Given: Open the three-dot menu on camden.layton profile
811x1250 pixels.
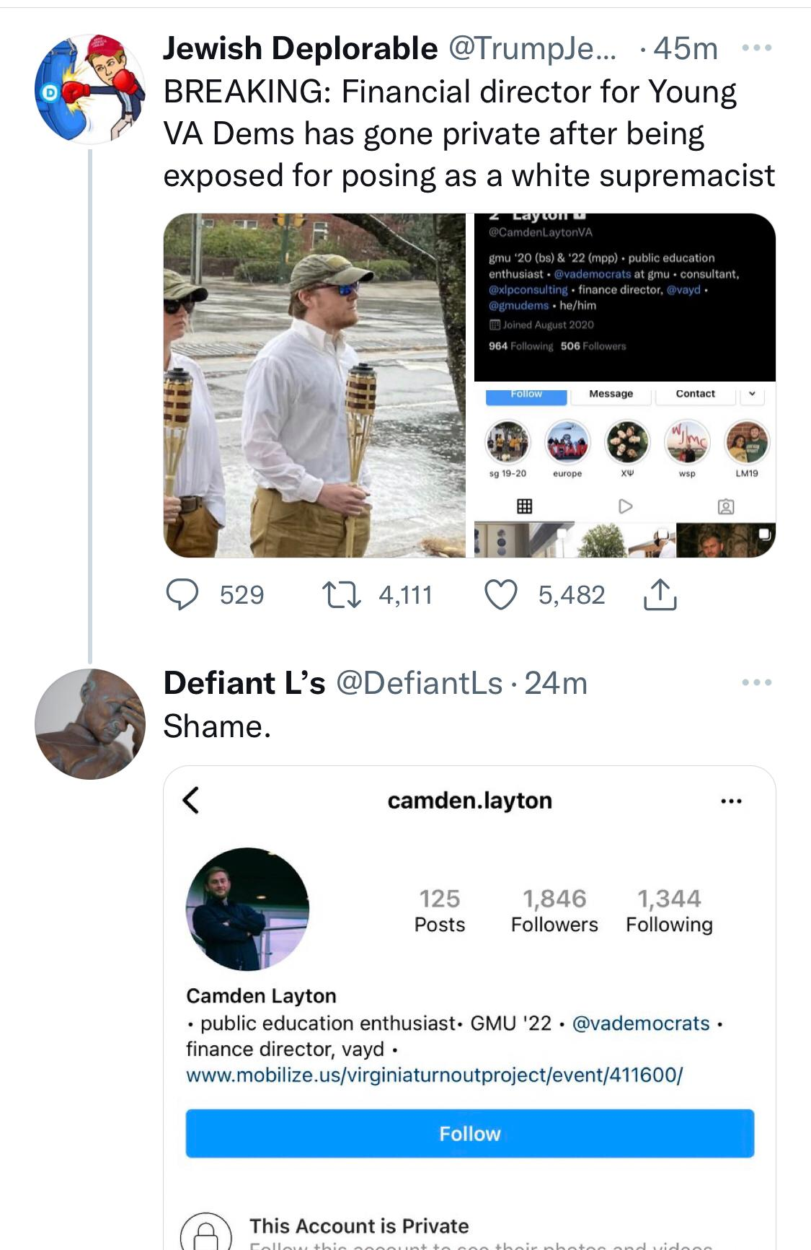Looking at the screenshot, I should pyautogui.click(x=731, y=801).
